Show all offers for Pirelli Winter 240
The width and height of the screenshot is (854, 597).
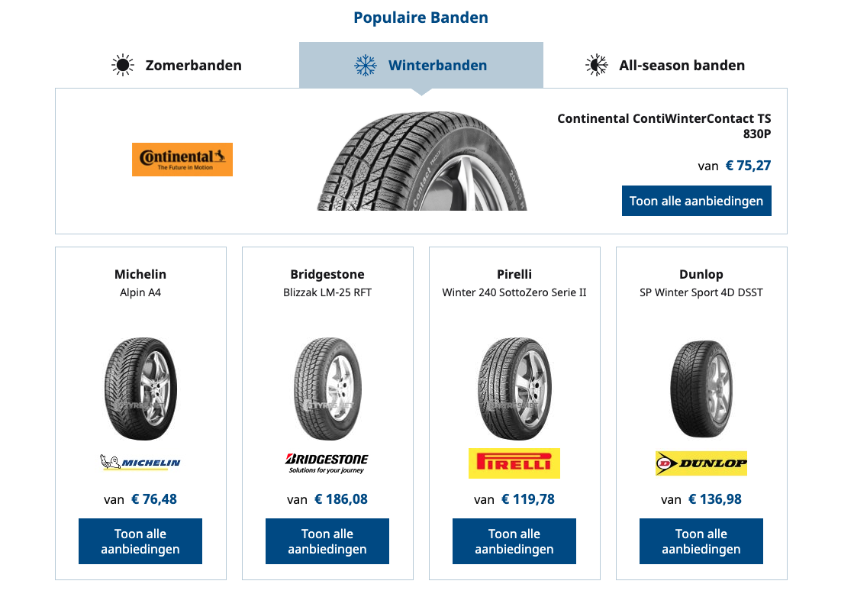tap(514, 541)
